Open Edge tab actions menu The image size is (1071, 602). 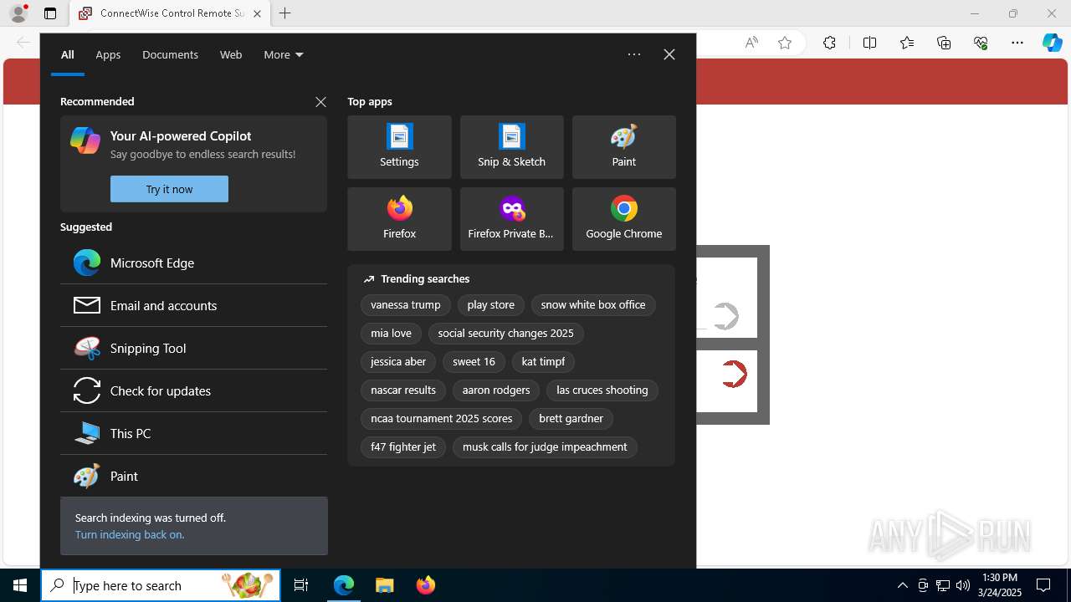50,13
